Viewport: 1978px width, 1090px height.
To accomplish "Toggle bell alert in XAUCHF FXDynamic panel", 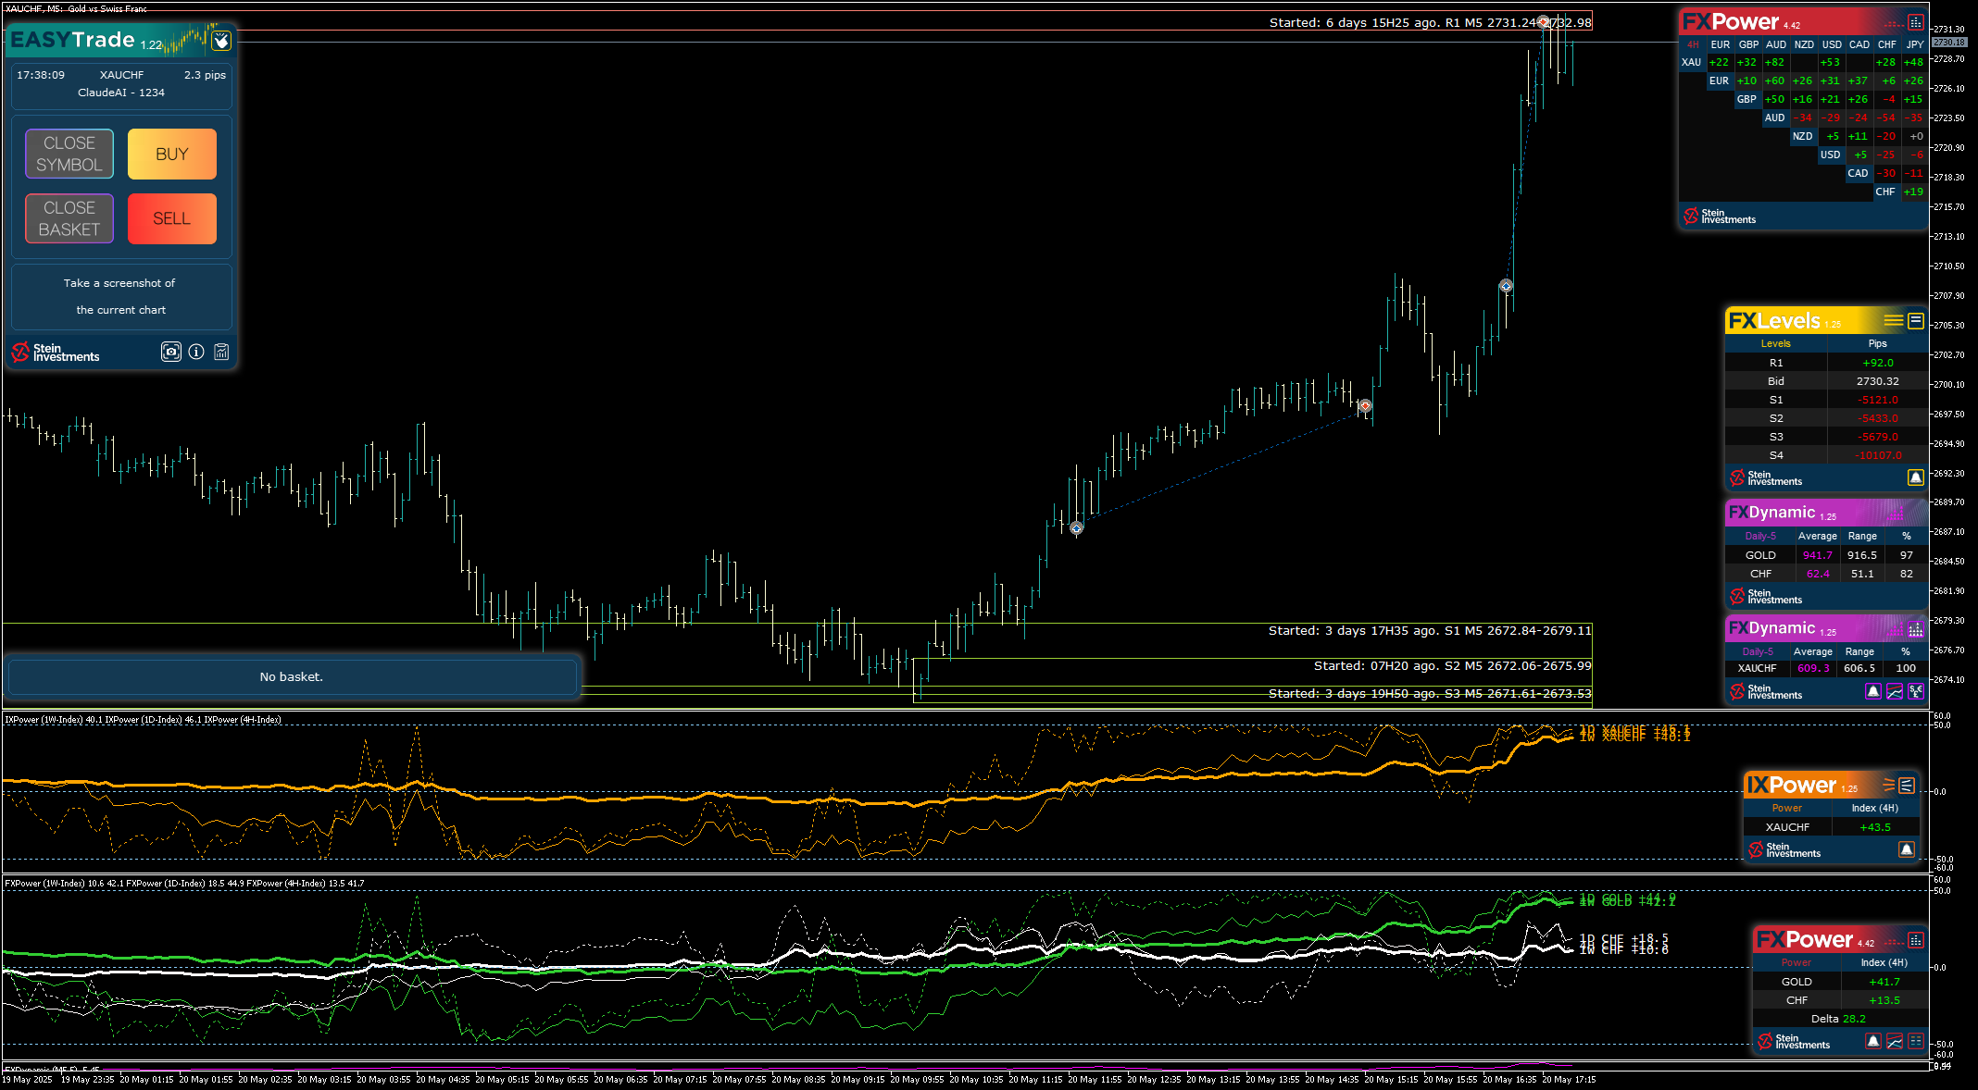I will pyautogui.click(x=1872, y=691).
